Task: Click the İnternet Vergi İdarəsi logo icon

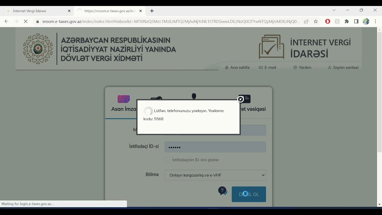Action: (271, 47)
